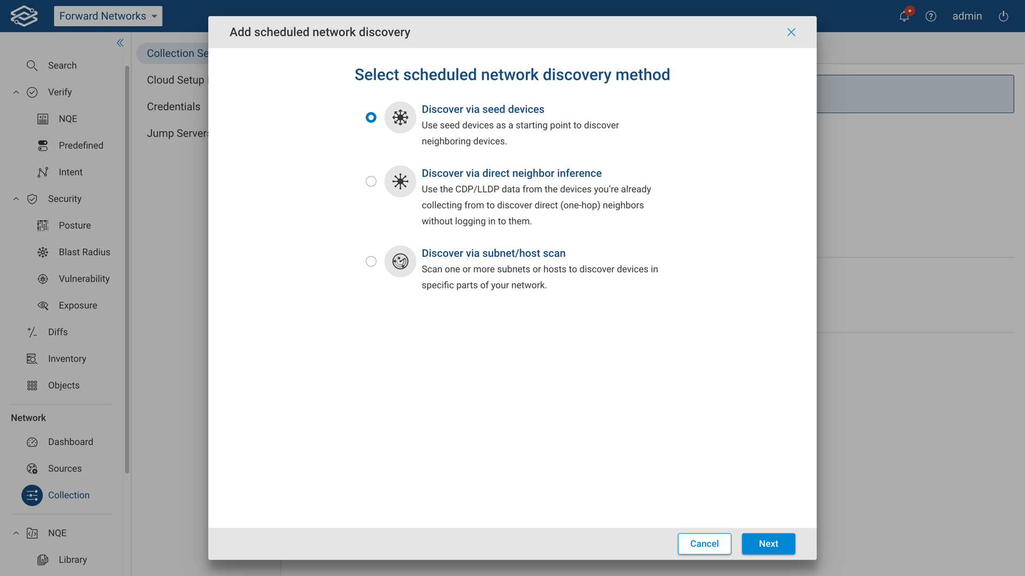1025x576 pixels.
Task: Collapse the Verify section chevron
Action: tap(16, 92)
